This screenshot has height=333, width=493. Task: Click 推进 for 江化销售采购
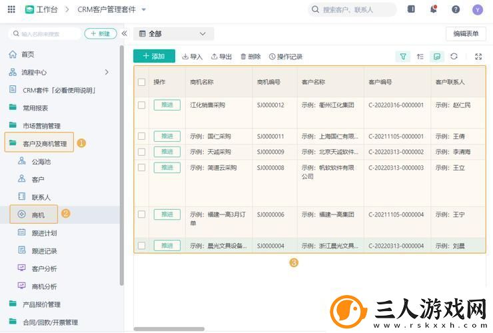tap(167, 105)
